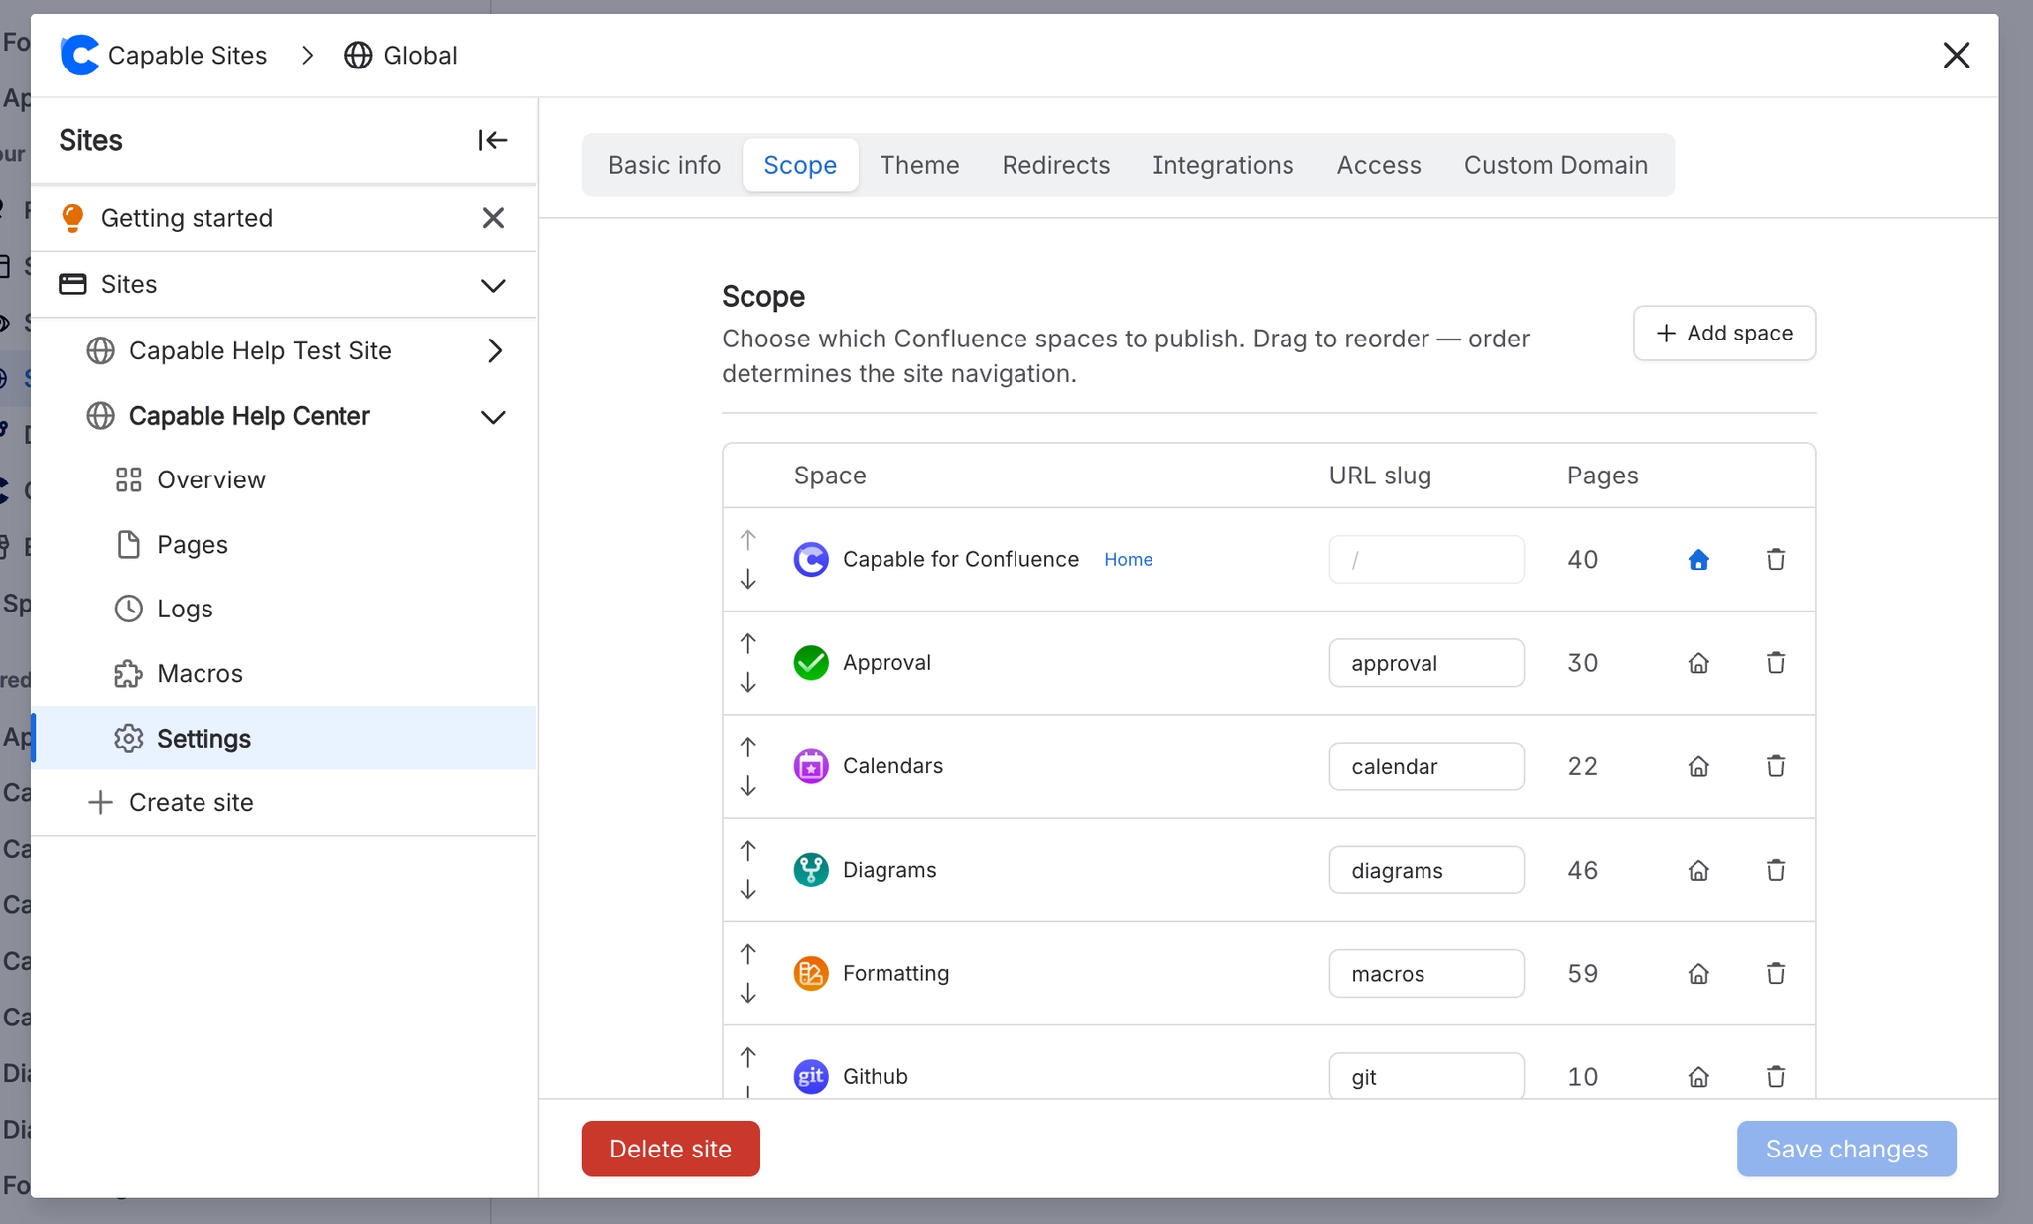This screenshot has width=2033, height=1224.
Task: Click the Formatting space icon
Action: pyautogui.click(x=811, y=973)
